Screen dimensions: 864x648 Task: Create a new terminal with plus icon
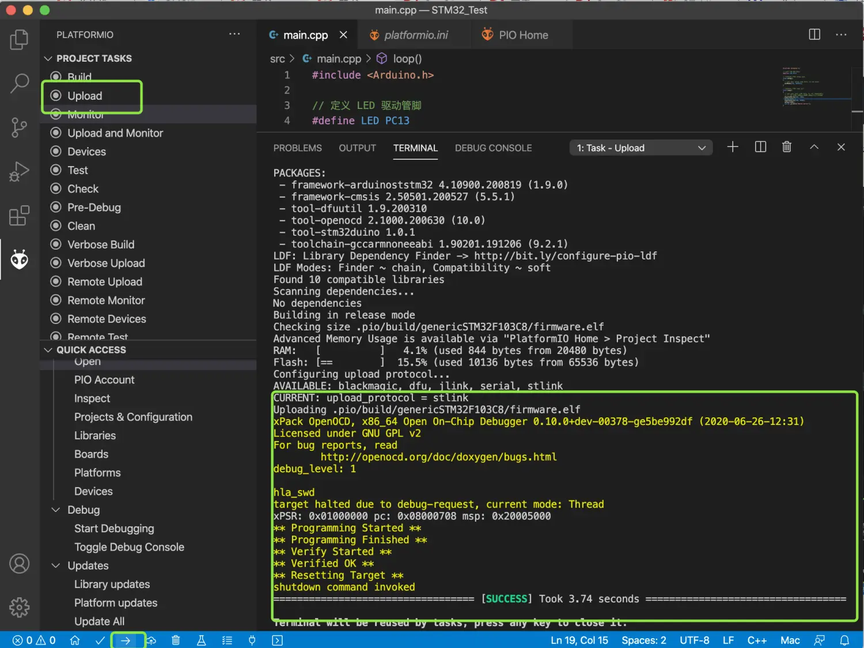(733, 147)
